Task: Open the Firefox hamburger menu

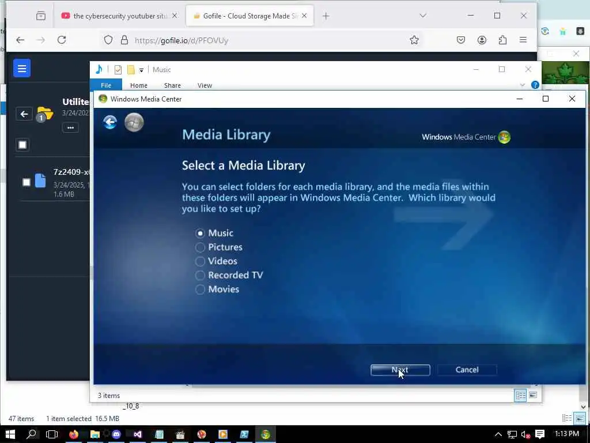Action: 523,40
